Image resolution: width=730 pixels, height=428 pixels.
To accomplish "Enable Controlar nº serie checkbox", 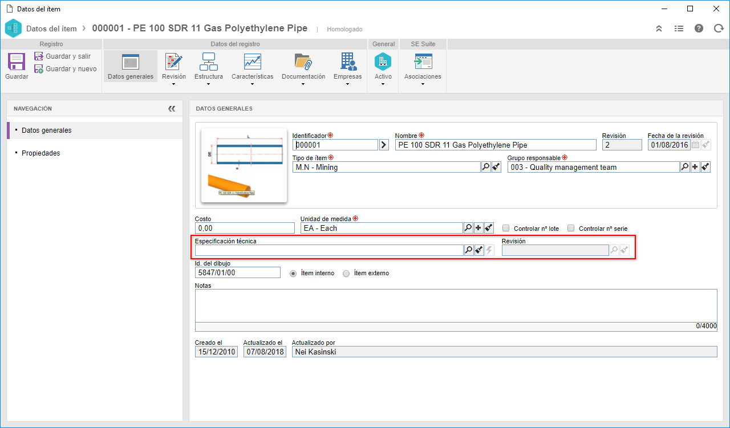I will pos(571,228).
